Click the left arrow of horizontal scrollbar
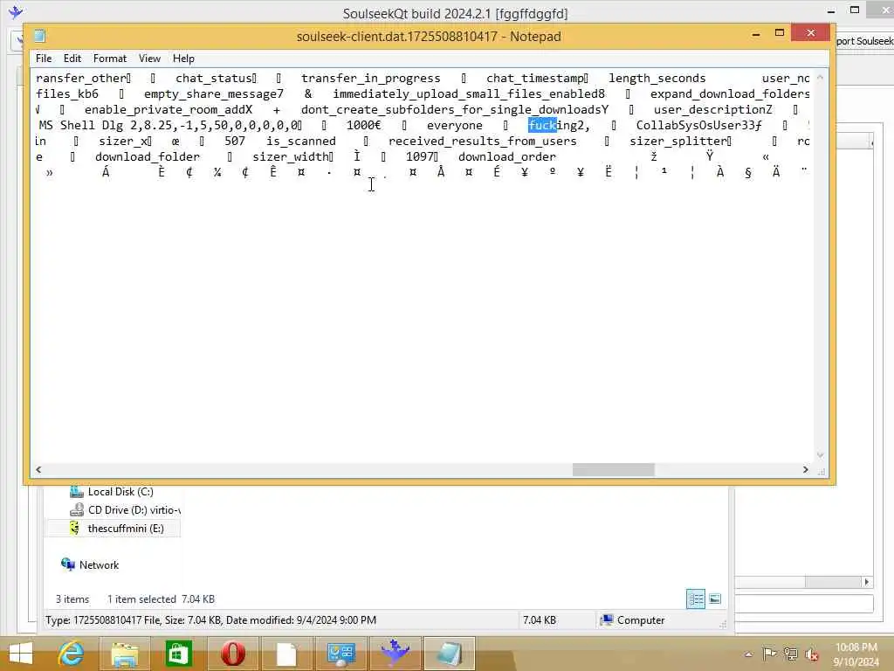The height and width of the screenshot is (671, 894). pos(38,469)
